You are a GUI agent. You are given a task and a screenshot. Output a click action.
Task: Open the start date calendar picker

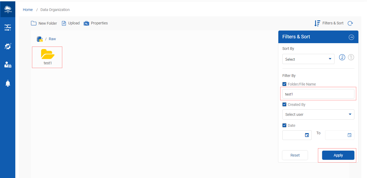307,135
